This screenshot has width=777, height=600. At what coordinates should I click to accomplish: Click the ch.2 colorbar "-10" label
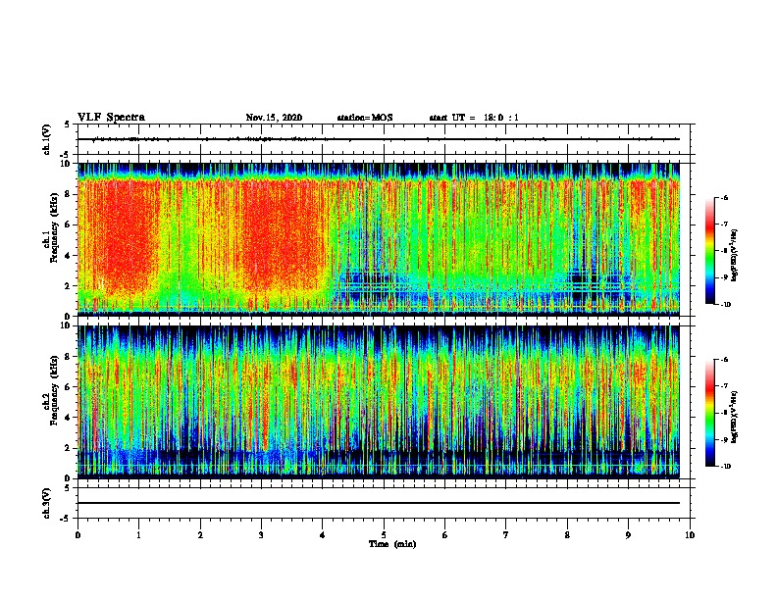click(725, 467)
